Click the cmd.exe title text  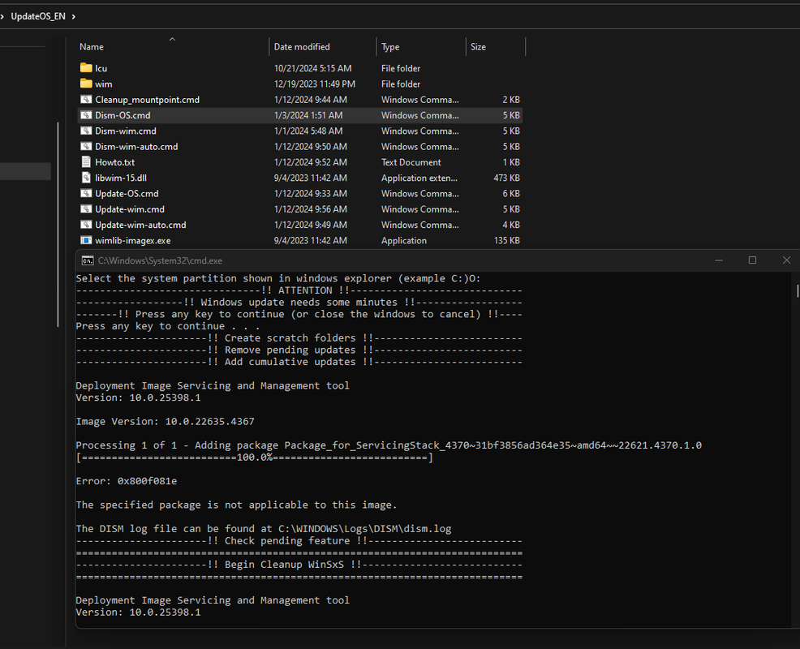click(x=160, y=260)
